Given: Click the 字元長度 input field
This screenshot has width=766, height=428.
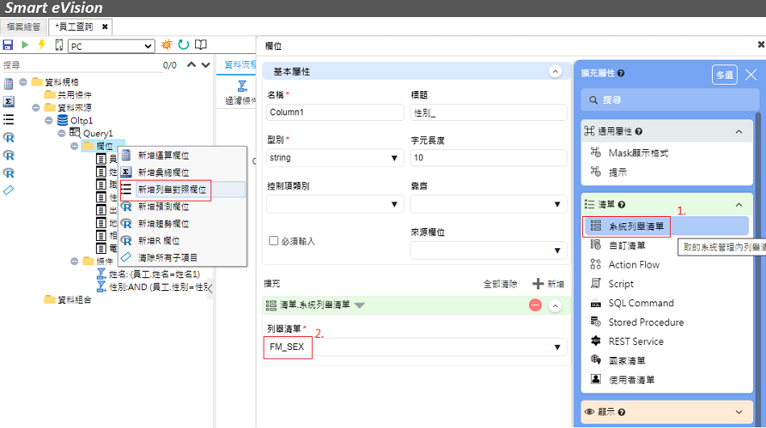Looking at the screenshot, I should point(489,158).
